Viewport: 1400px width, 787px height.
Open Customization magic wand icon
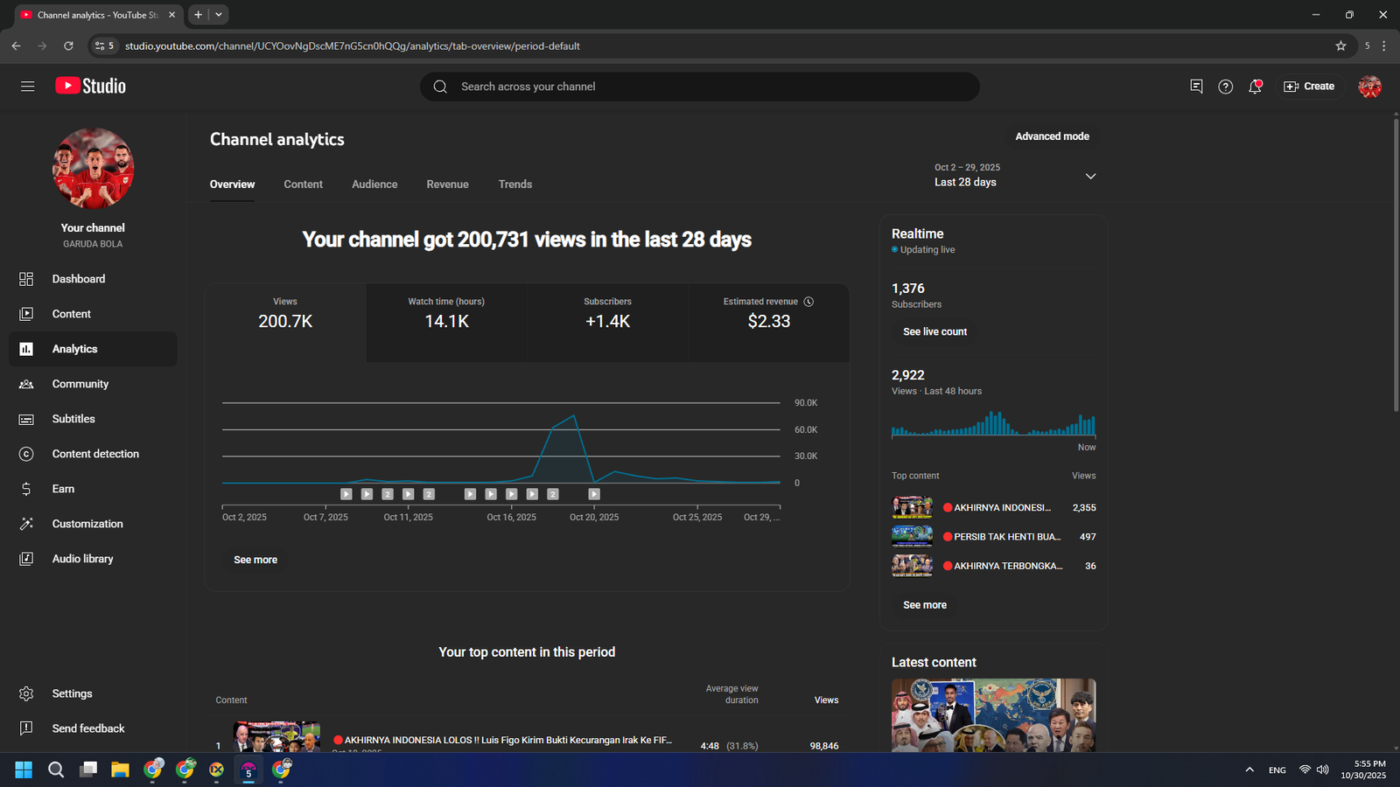coord(26,524)
